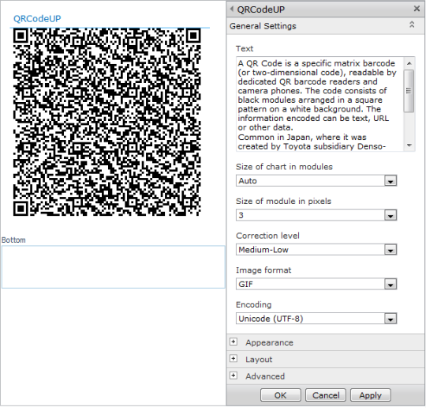Image resolution: width=426 pixels, height=408 pixels.
Task: Click the Bottom zone label
Action: tap(13, 240)
